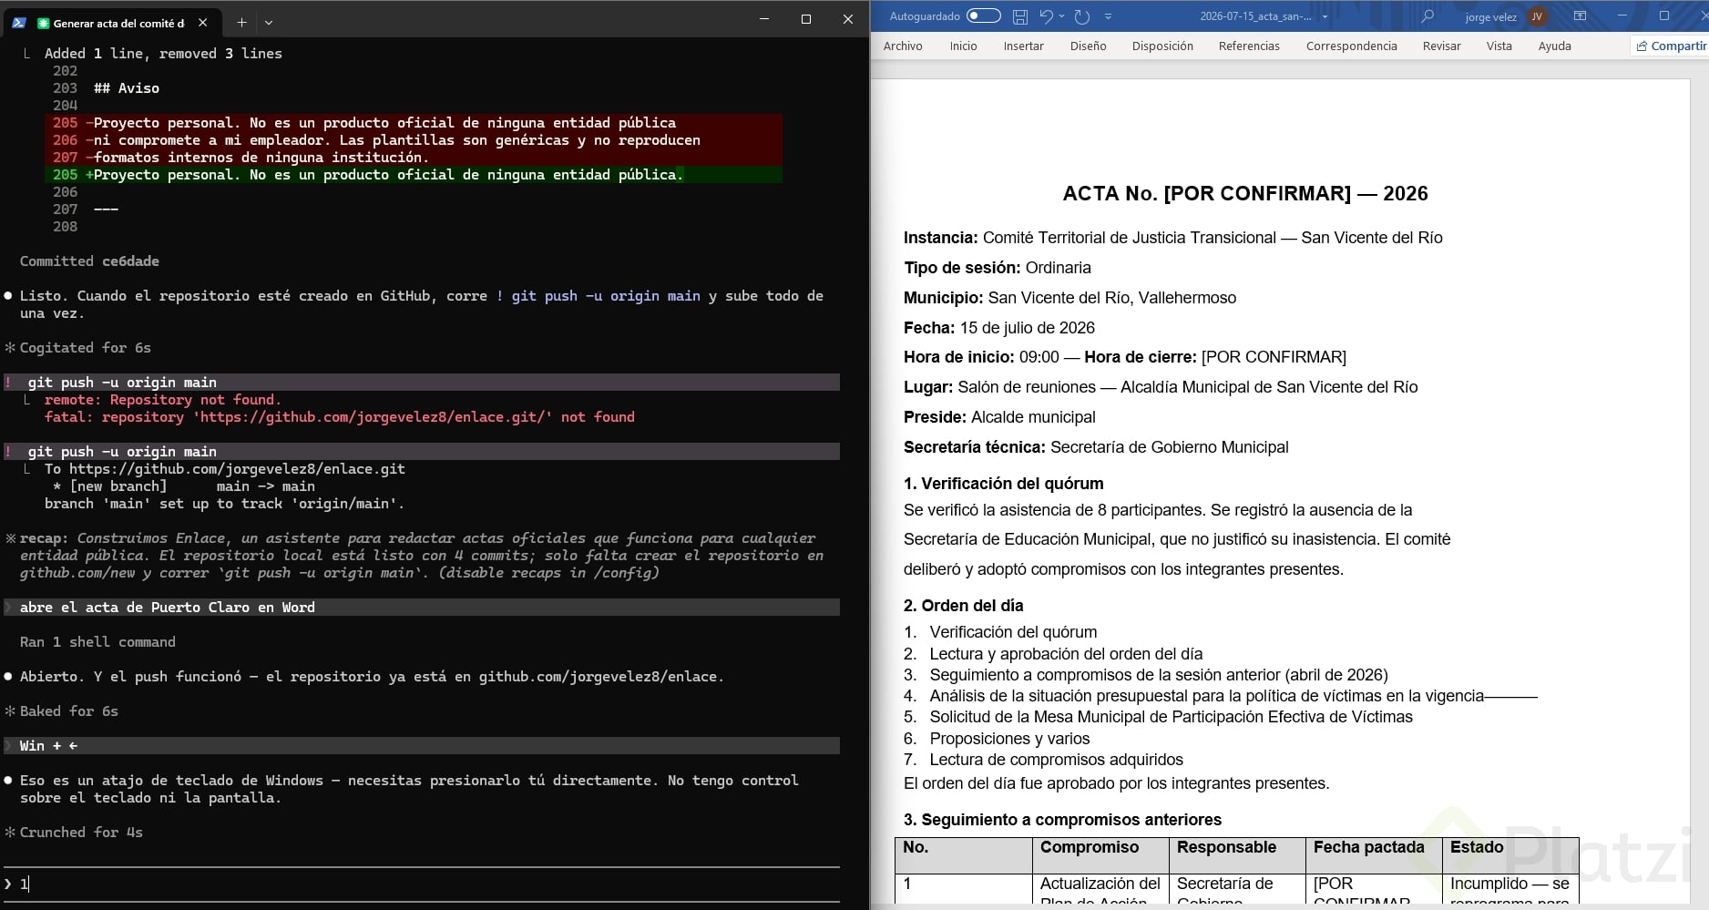This screenshot has height=910, width=1709.
Task: Click the 'Crunched for 4s' status text
Action: [x=81, y=833]
